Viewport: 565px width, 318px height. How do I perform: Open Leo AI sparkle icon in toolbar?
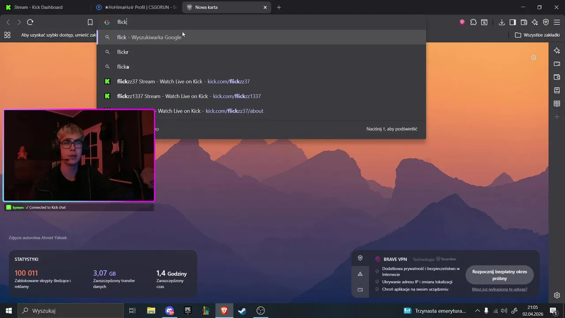pos(535,22)
